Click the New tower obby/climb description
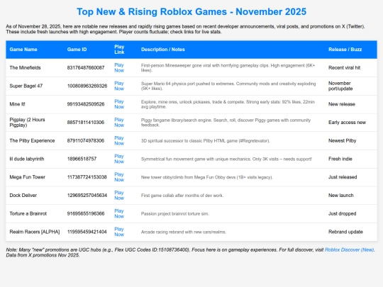The height and width of the screenshot is (287, 383). pos(206,177)
